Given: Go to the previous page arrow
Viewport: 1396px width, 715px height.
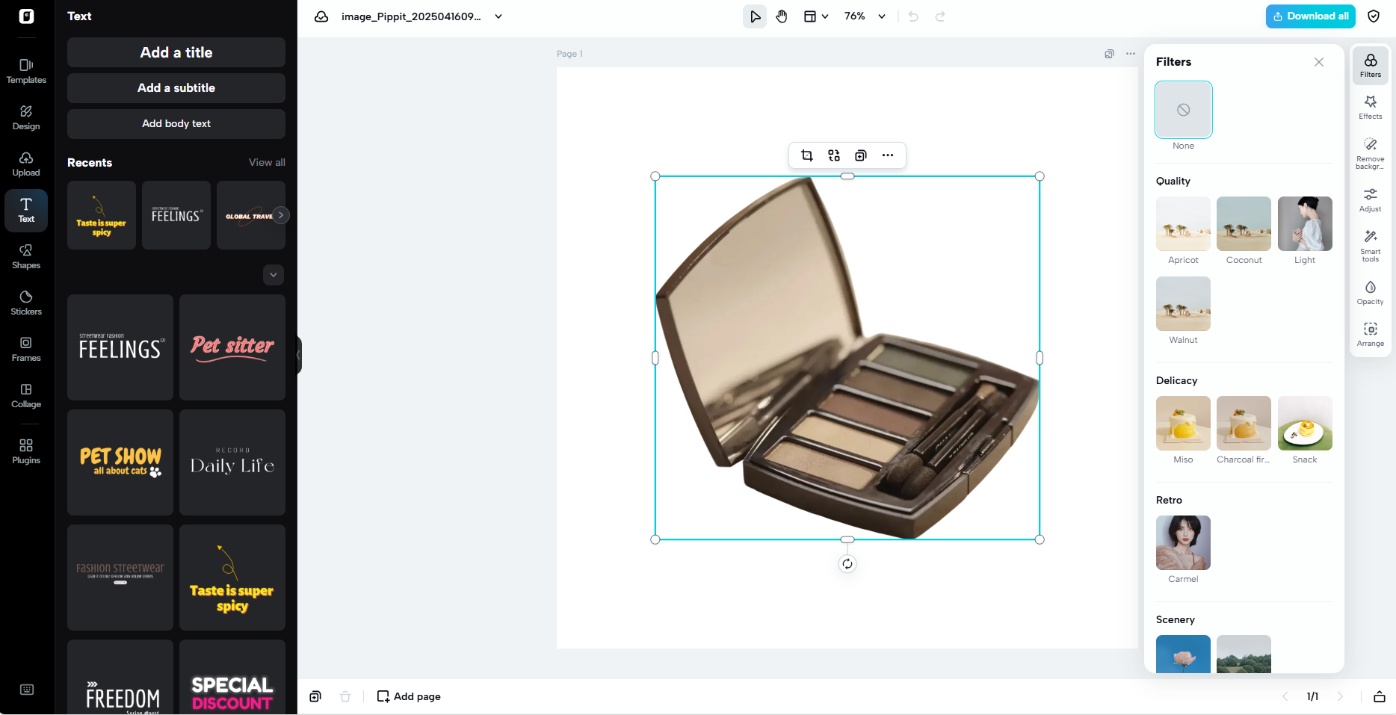Looking at the screenshot, I should (1285, 696).
